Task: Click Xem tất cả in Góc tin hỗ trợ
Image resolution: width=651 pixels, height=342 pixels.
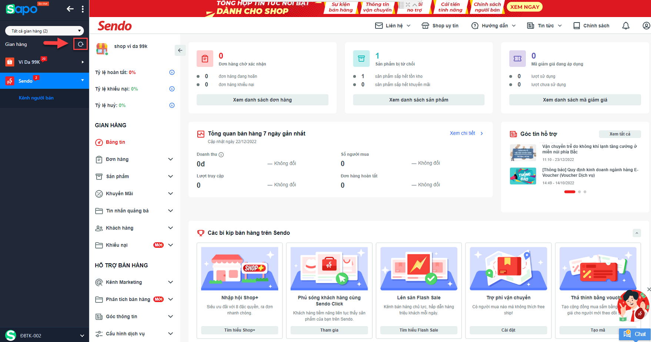Action: click(620, 134)
